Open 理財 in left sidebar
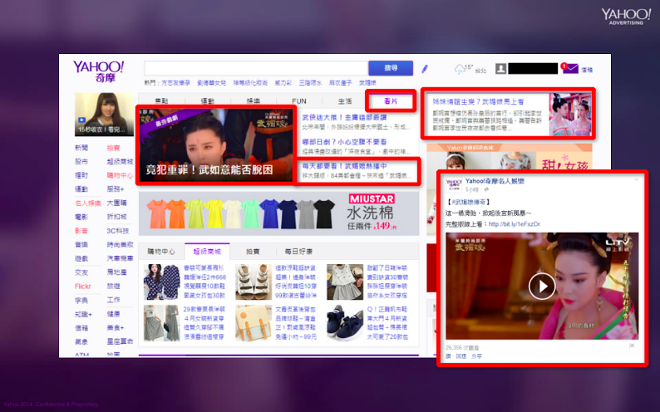Viewport: 660px width, 412px height. click(81, 175)
